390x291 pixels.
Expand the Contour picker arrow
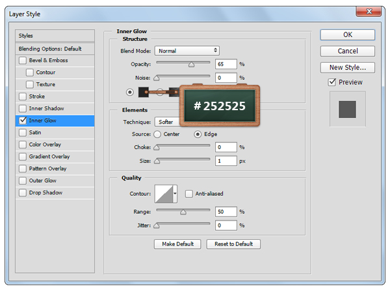click(x=175, y=193)
